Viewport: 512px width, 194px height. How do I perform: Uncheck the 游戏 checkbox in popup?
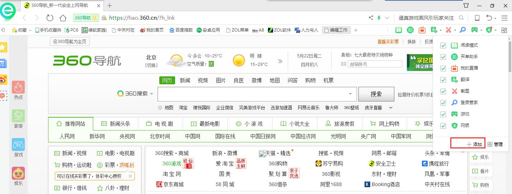(x=443, y=114)
